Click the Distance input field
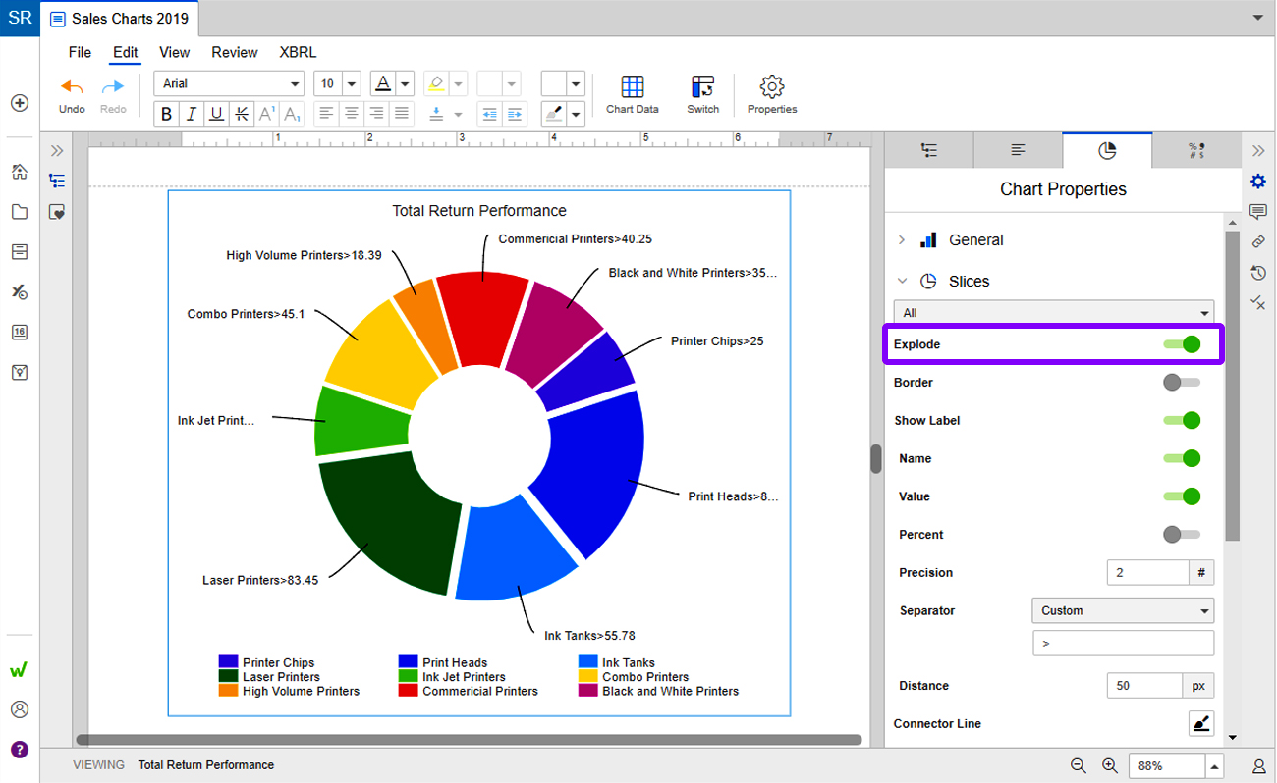The image size is (1277, 783). pos(1144,686)
